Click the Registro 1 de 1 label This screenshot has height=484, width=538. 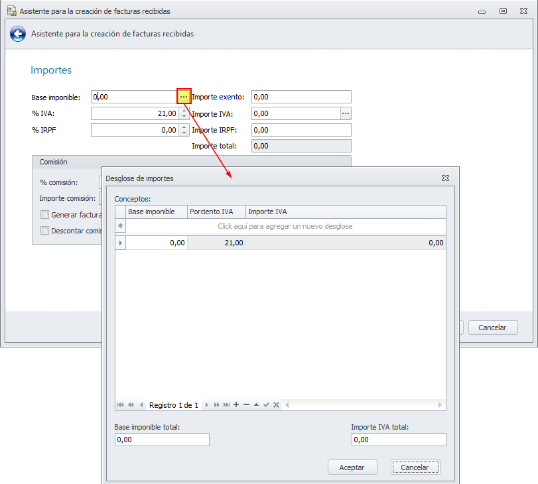pos(174,405)
